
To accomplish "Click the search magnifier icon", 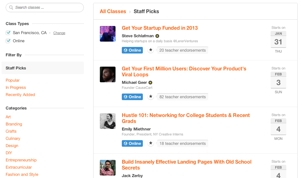I will (x=11, y=8).
